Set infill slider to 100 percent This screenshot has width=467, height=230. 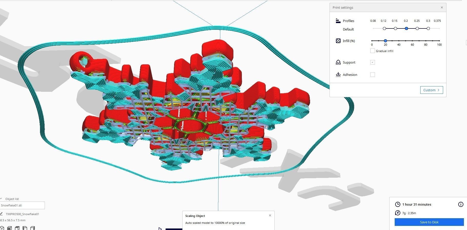[439, 41]
